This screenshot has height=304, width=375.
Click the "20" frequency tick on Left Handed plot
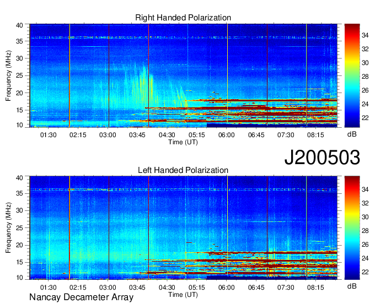pos(19,245)
